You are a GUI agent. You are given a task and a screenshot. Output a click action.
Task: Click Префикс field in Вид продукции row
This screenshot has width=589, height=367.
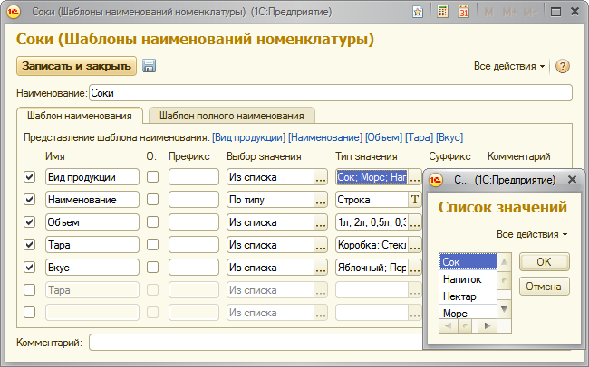pyautogui.click(x=194, y=177)
